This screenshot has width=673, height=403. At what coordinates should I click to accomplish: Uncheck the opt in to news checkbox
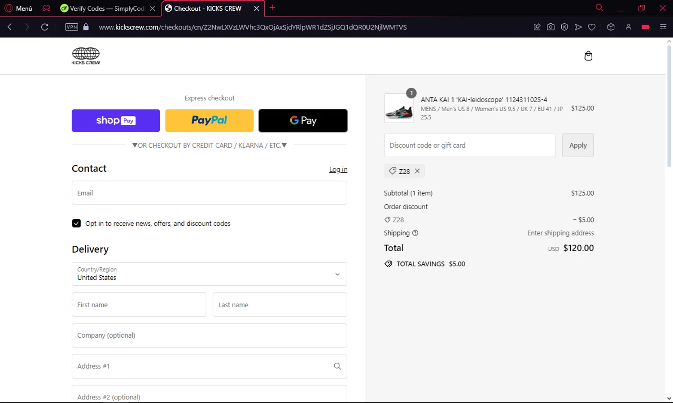tap(76, 223)
